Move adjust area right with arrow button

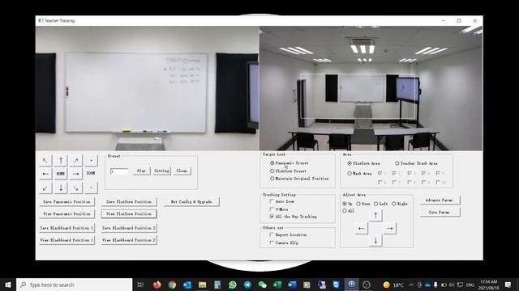[389, 228]
